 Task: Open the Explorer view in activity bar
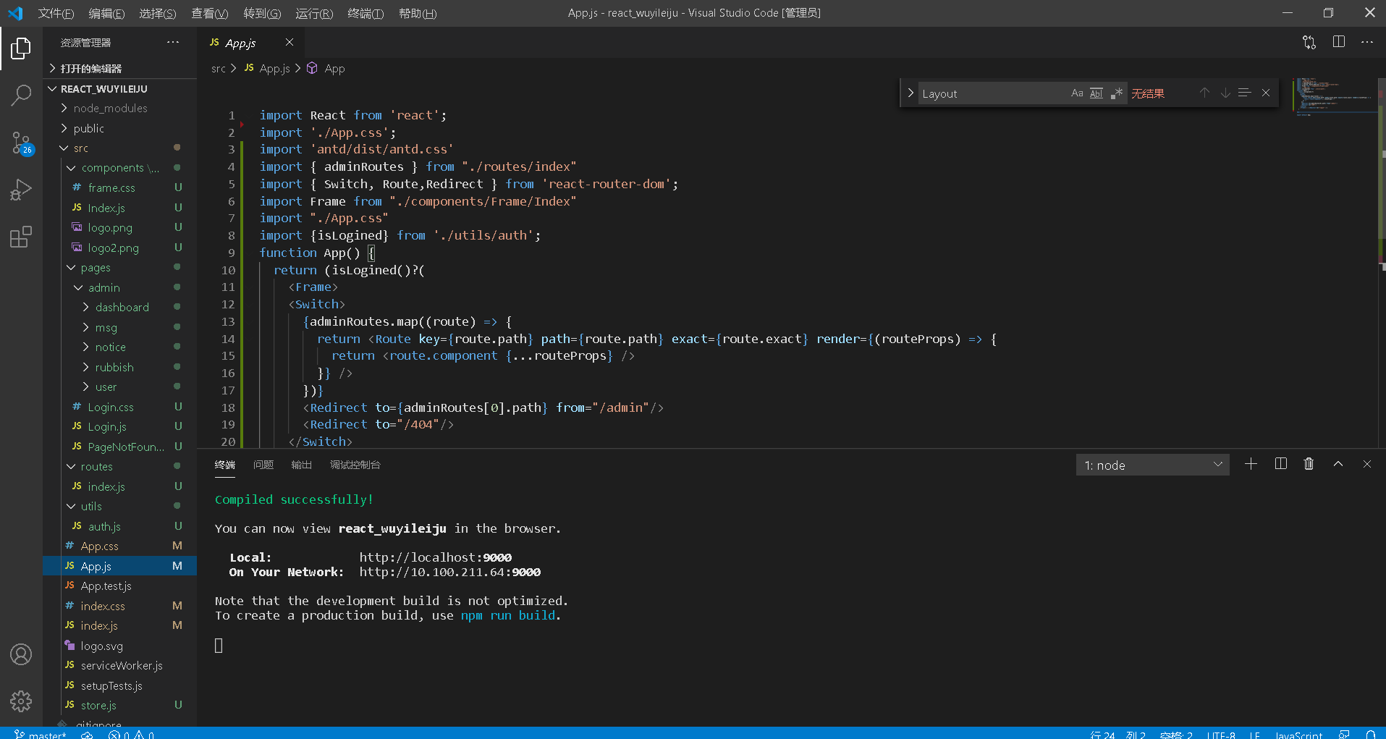[x=21, y=48]
